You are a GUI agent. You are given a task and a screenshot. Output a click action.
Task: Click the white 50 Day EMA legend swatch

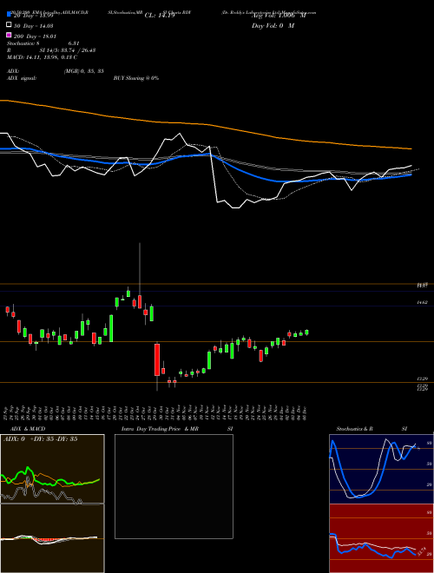click(10, 25)
